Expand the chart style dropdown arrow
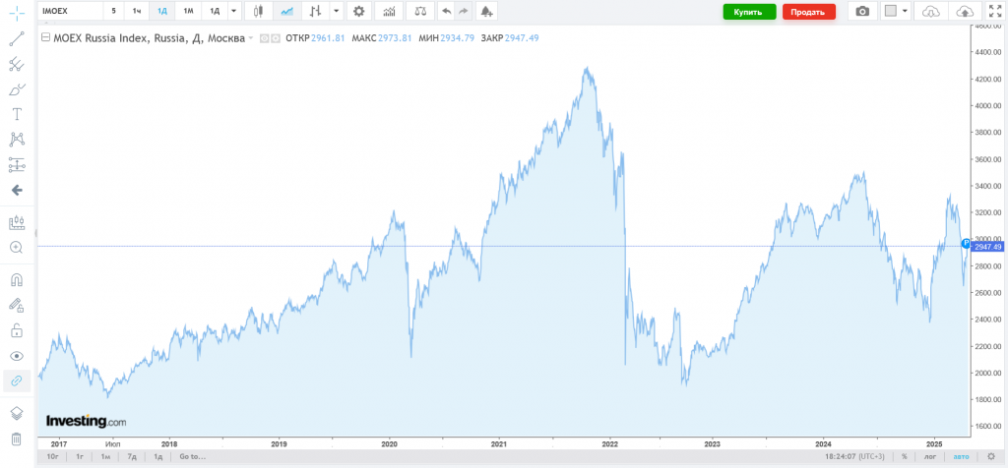Image resolution: width=1008 pixels, height=468 pixels. [x=336, y=11]
